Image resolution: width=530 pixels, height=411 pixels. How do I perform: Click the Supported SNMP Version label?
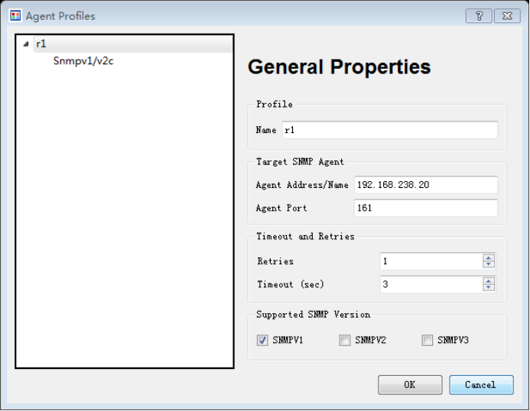tap(313, 315)
